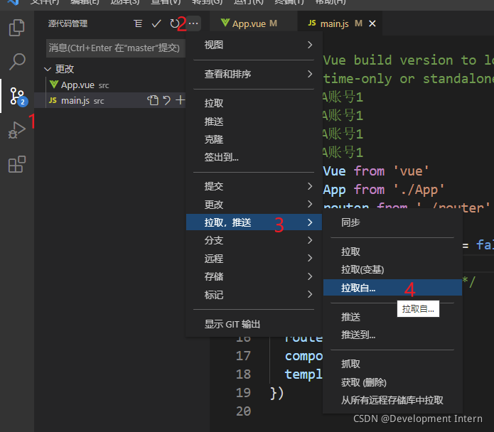This screenshot has width=494, height=432.
Task: Click the commit message input field
Action: pyautogui.click(x=116, y=48)
